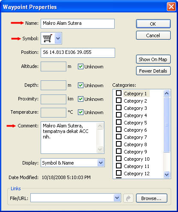The image size is (178, 212).
Task: Click the Comment box scroll-down arrow
Action: (x=100, y=149)
